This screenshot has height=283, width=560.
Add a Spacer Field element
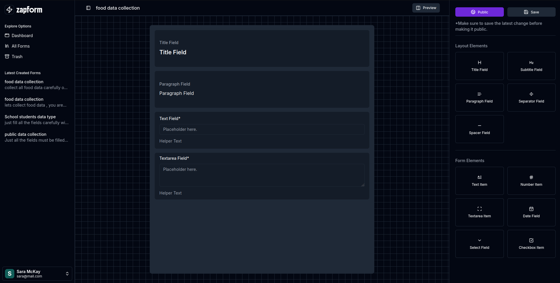point(479,129)
